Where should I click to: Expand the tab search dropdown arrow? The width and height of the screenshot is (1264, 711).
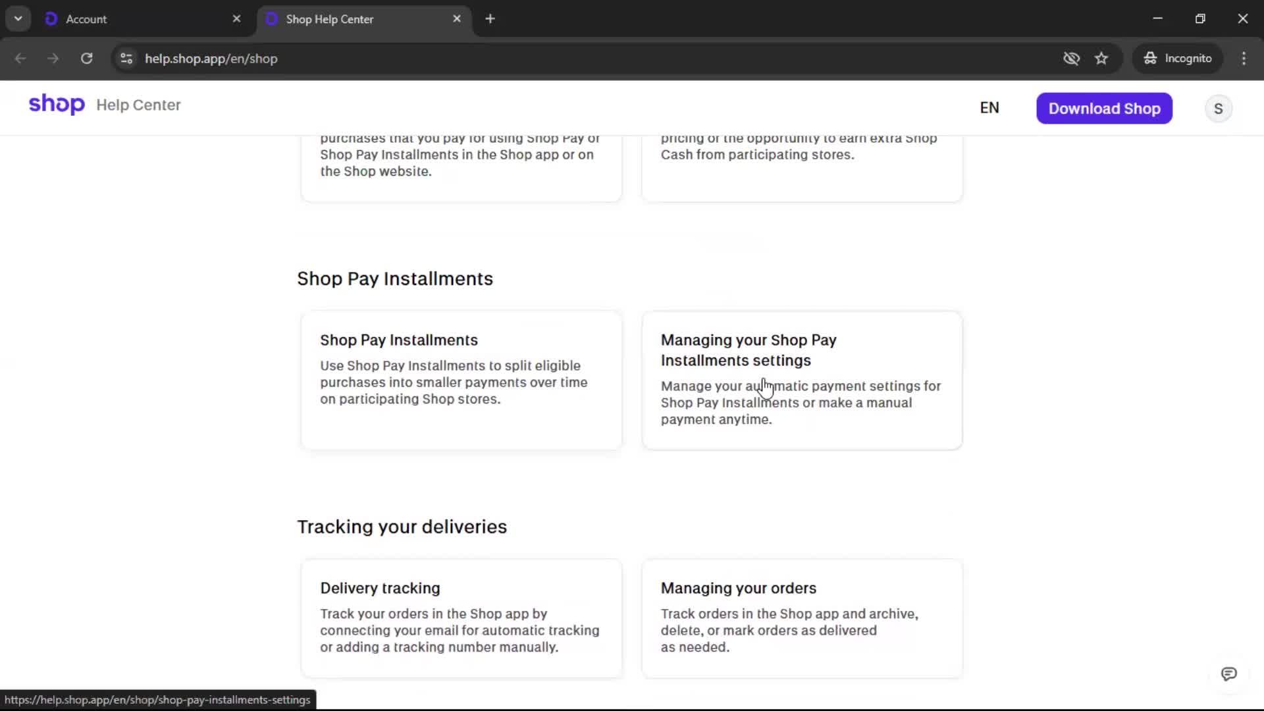click(18, 19)
